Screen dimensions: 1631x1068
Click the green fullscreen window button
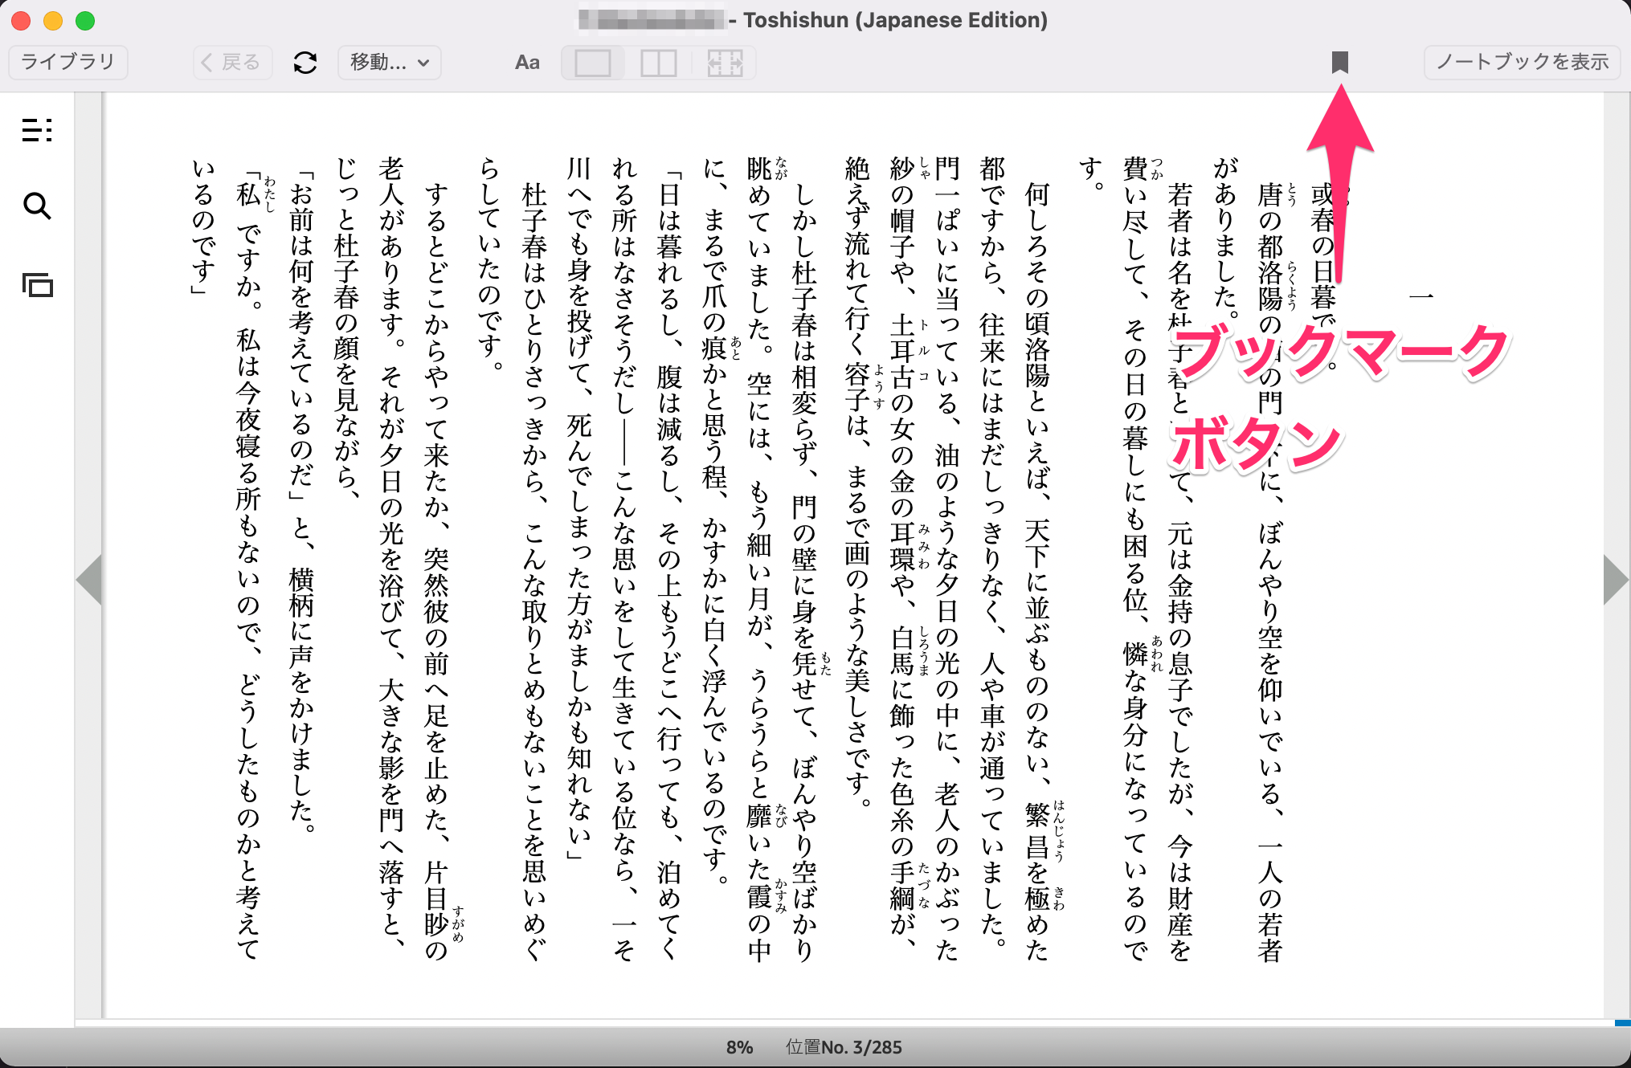pyautogui.click(x=85, y=21)
